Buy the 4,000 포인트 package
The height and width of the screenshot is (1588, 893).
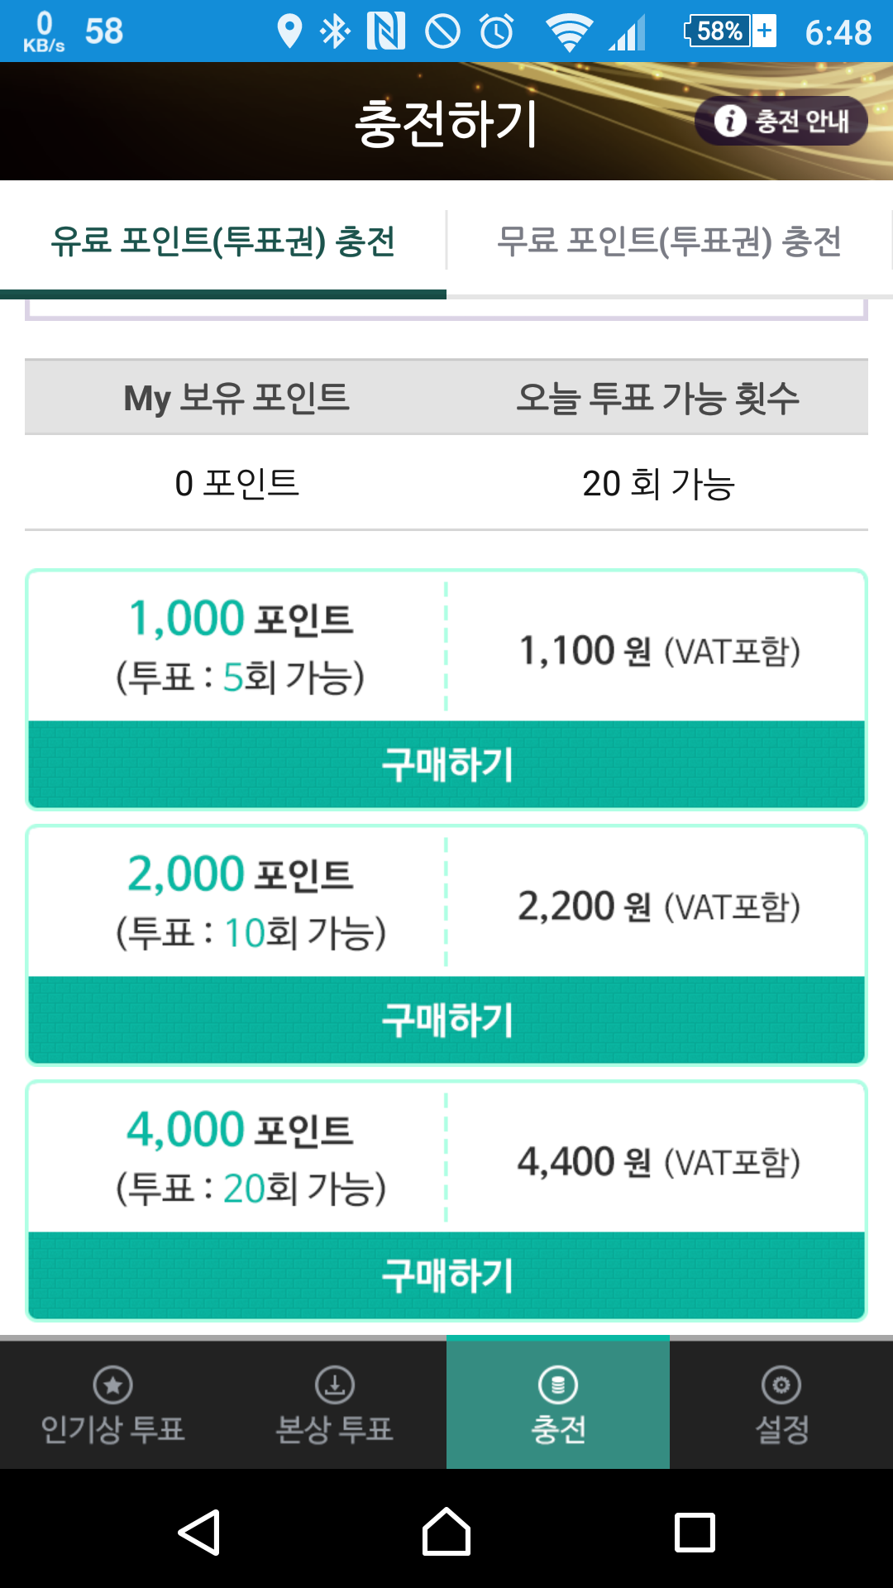coord(446,1275)
